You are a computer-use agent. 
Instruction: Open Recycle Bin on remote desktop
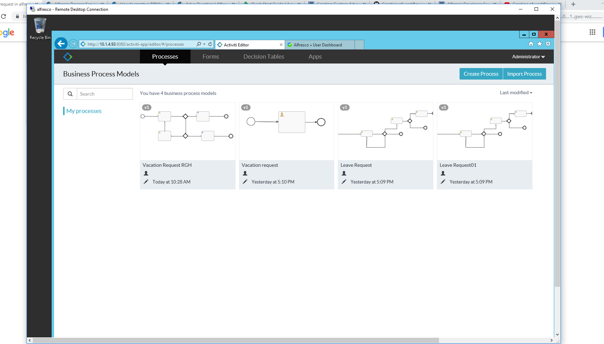point(40,29)
